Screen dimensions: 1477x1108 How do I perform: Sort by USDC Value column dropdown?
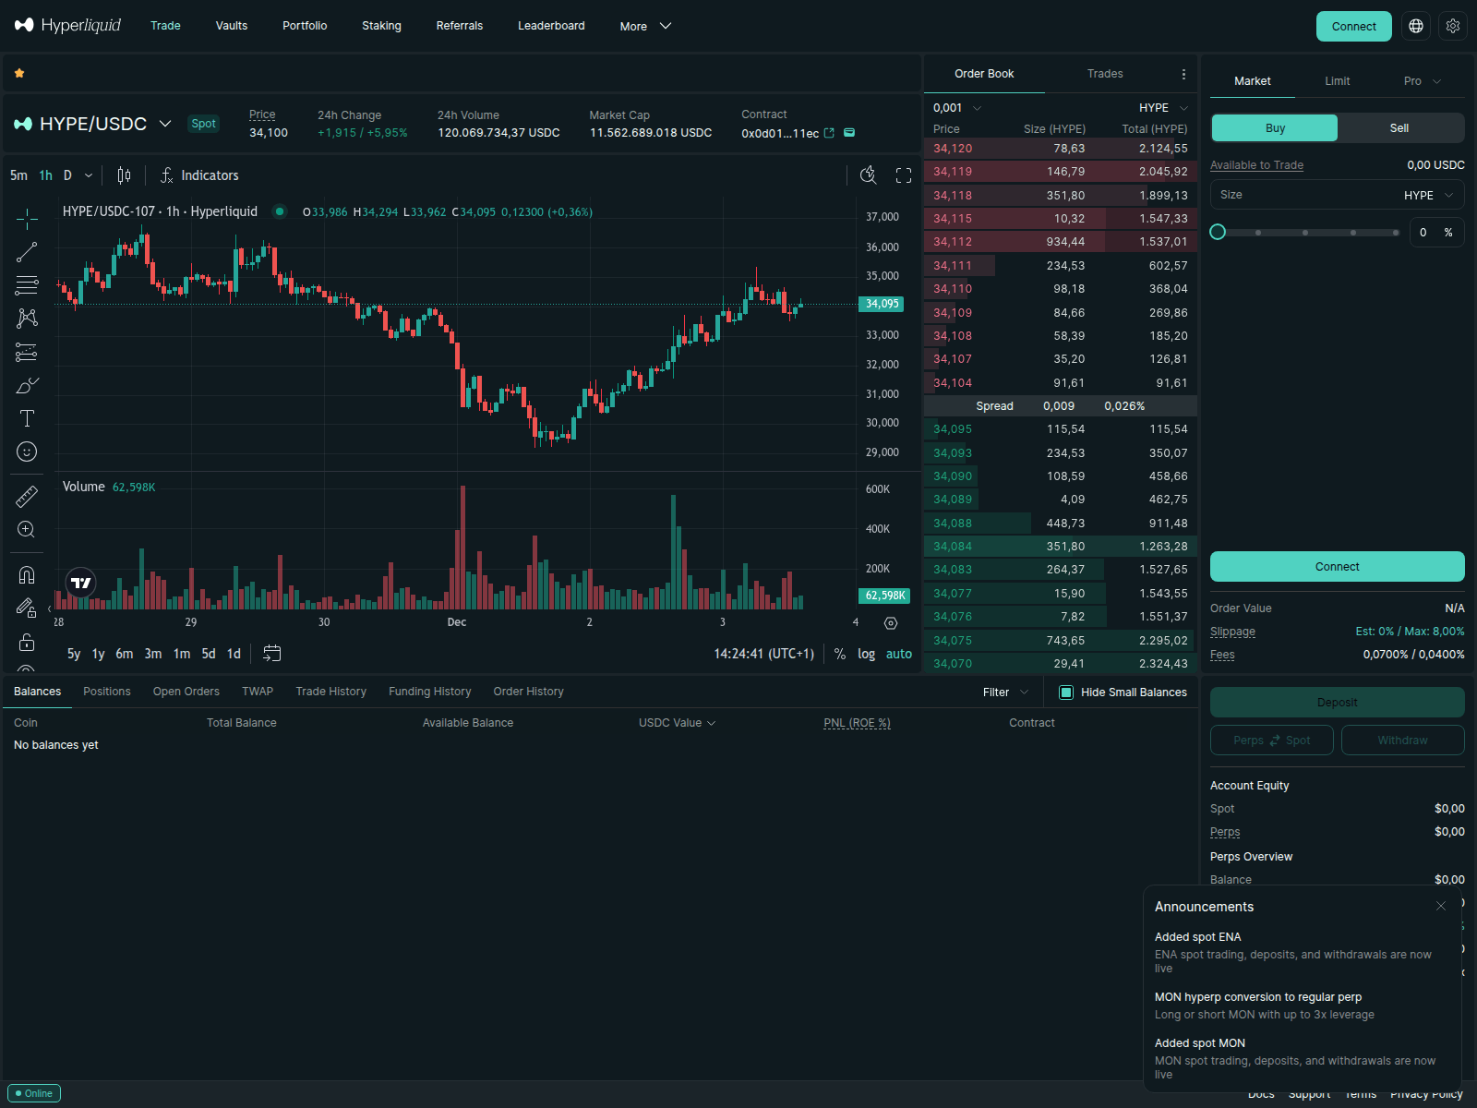(677, 723)
